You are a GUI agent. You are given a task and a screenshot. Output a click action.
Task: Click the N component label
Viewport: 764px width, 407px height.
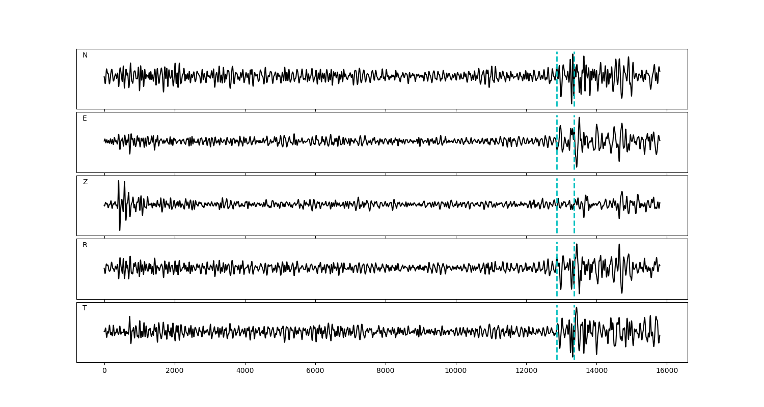85,55
